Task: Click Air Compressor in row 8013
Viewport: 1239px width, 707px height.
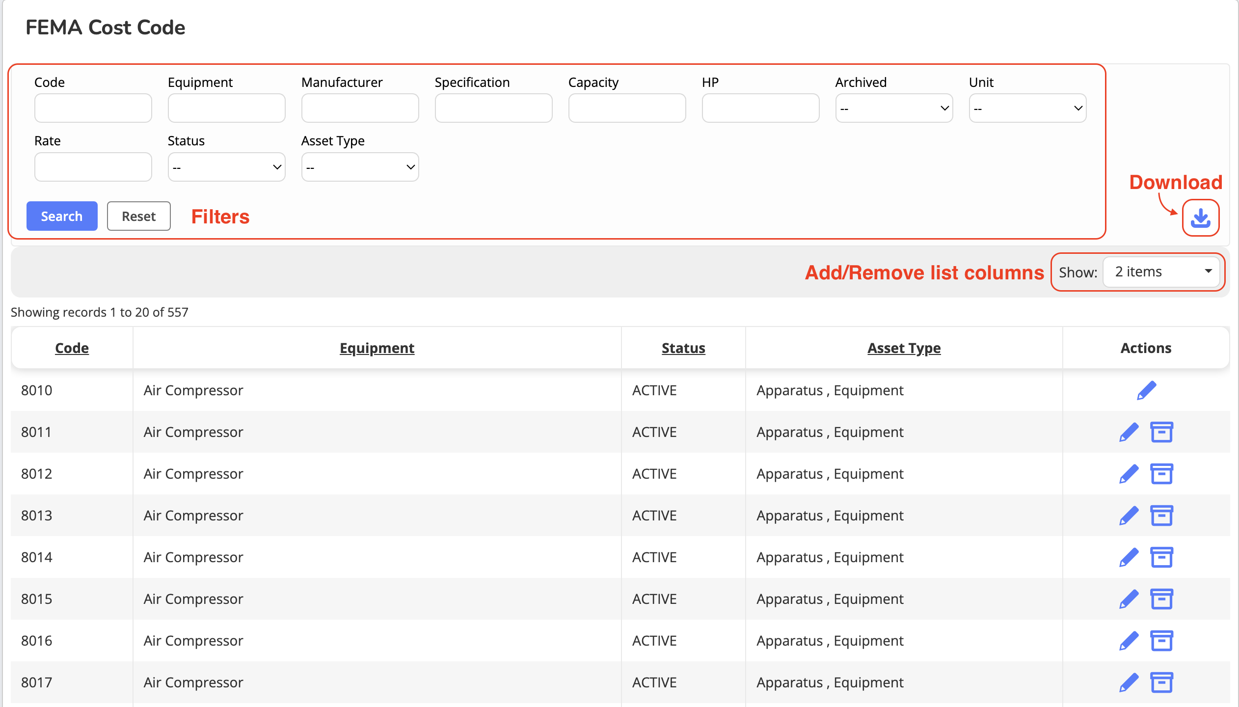Action: pyautogui.click(x=193, y=516)
